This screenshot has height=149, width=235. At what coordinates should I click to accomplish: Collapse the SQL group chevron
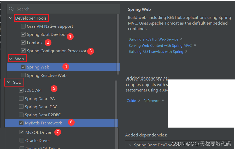(9, 82)
